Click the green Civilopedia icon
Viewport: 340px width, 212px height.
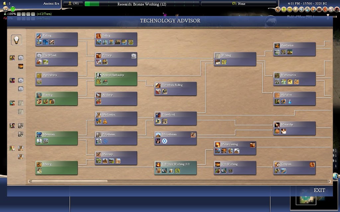[x=13, y=9]
